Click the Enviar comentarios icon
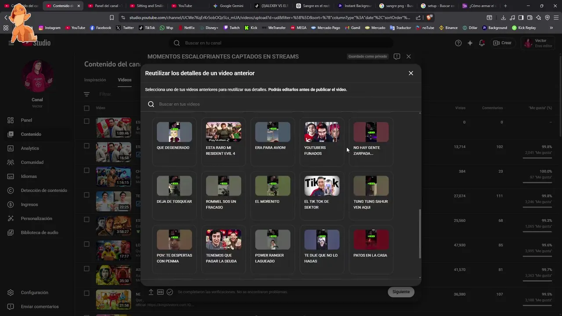 (x=11, y=307)
